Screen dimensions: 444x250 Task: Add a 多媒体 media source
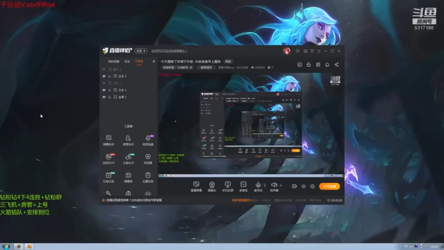(244, 187)
